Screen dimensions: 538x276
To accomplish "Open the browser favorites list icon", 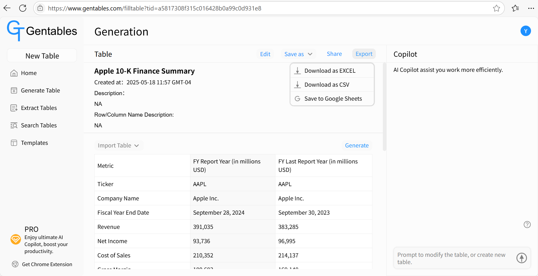I will pos(515,8).
